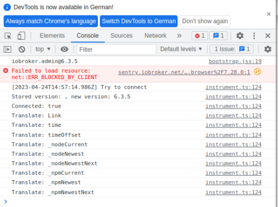This screenshot has height=207, width=278.
Task: Open instrument.ts:124 link for Translate: _npmNewest
Action: pyautogui.click(x=233, y=182)
